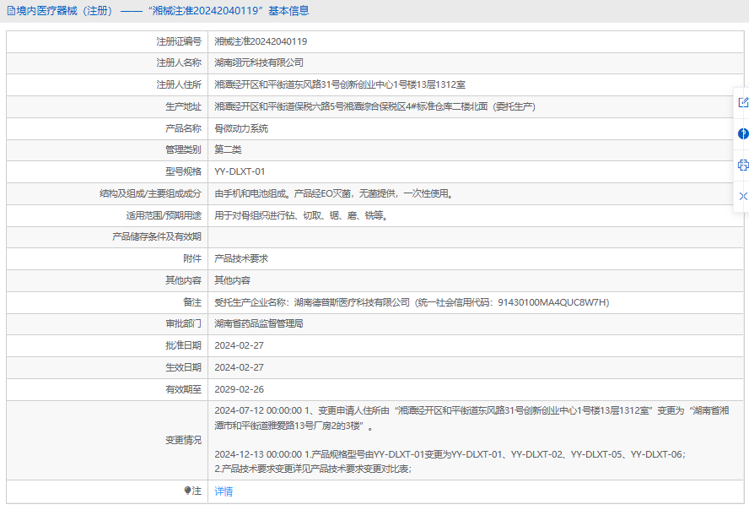The height and width of the screenshot is (510, 749).
Task: Click 2024-02-27 in the 批准日期 row
Action: [240, 345]
